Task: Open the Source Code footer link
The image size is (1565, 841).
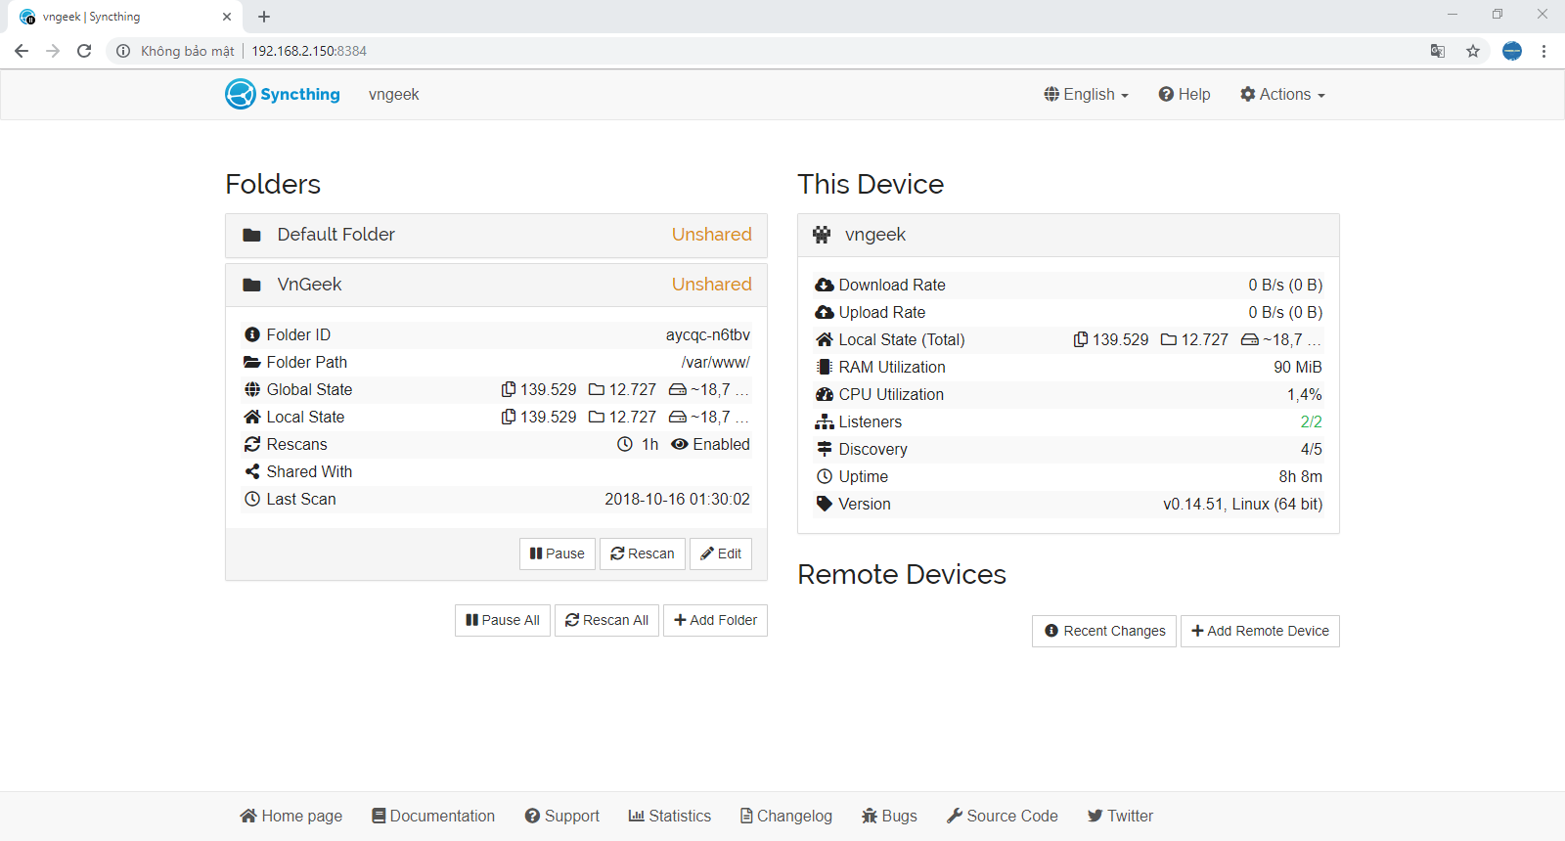Action: tap(1003, 816)
